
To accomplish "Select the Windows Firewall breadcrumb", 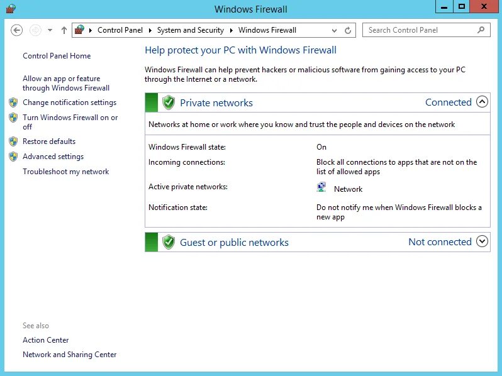I will (267, 30).
